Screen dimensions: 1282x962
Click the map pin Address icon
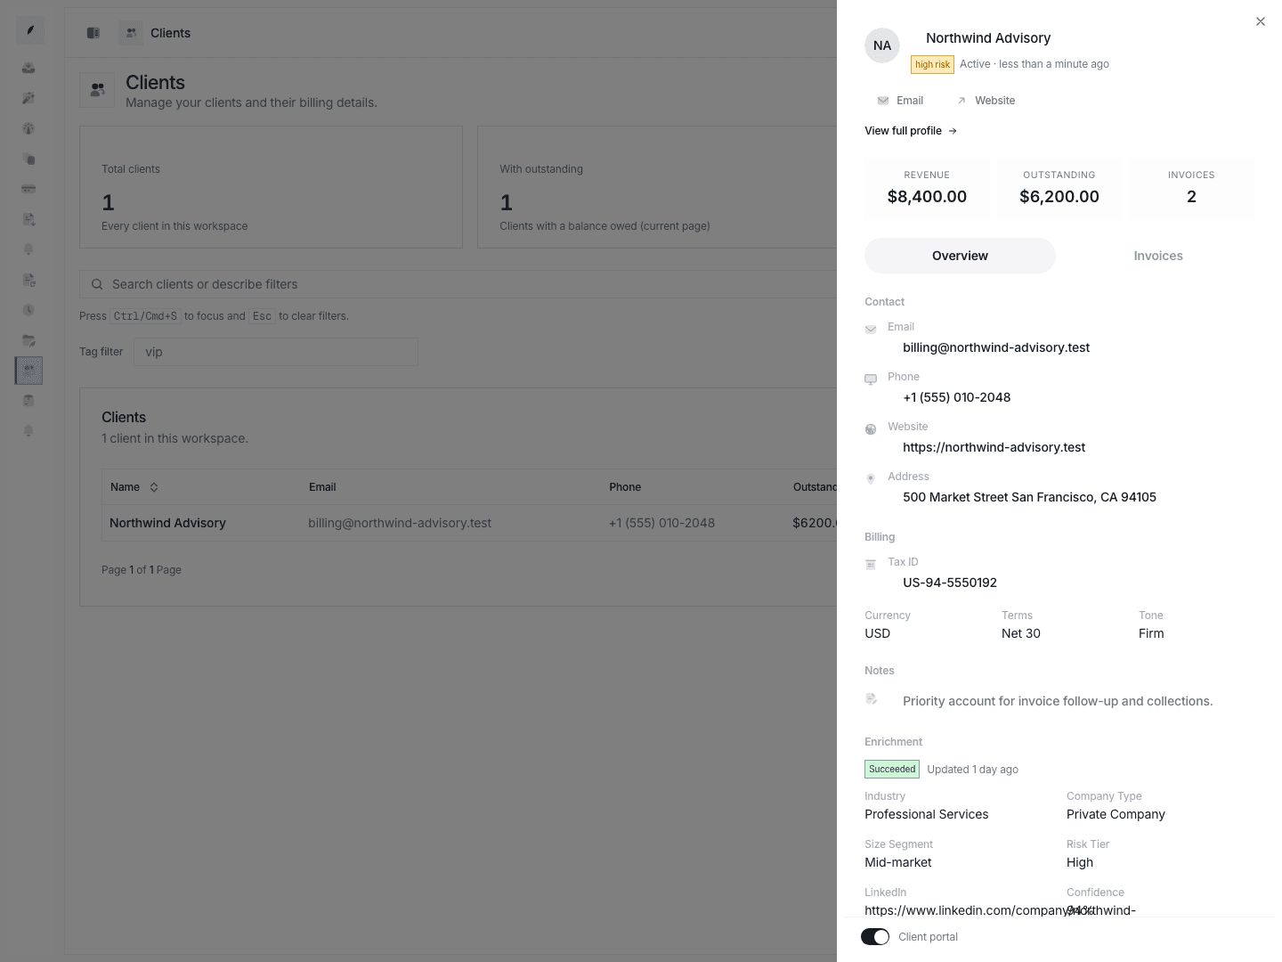point(871,478)
